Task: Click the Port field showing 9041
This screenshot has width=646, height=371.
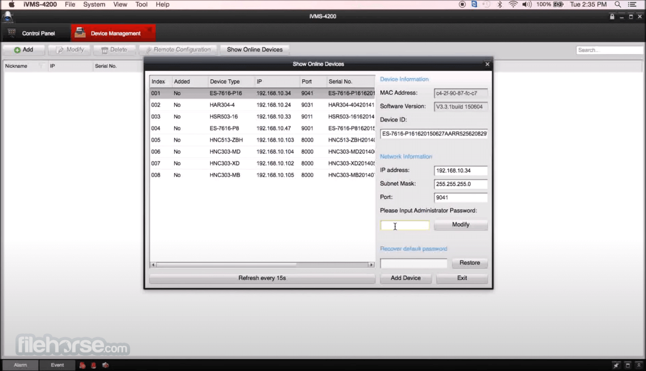Action: point(461,197)
